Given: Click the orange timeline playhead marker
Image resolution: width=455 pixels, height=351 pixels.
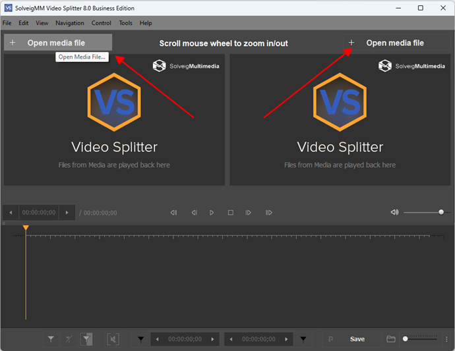Looking at the screenshot, I should pos(26,228).
